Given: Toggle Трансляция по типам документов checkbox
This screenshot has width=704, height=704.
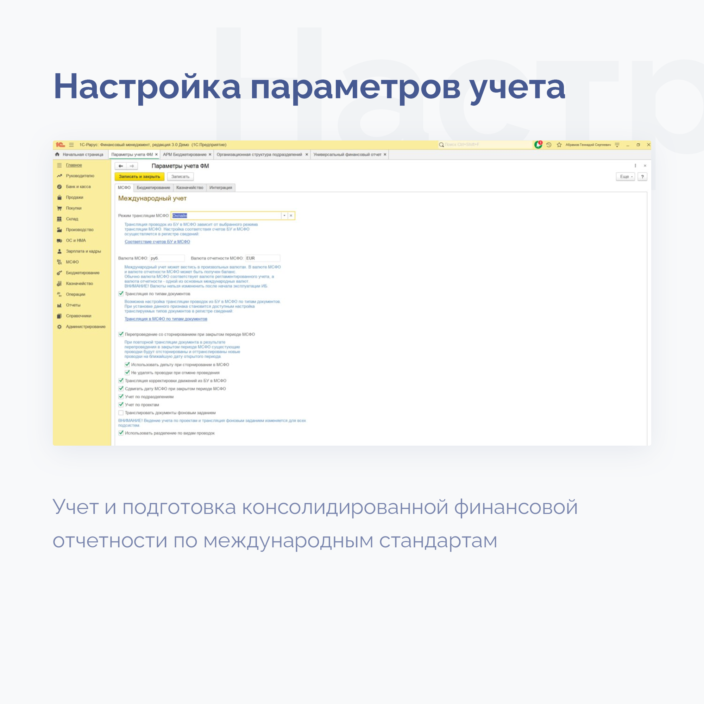Looking at the screenshot, I should coord(121,294).
